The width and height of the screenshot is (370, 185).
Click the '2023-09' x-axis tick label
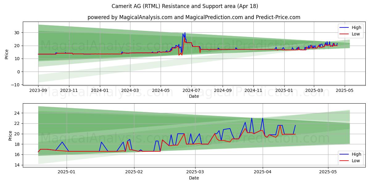click(x=38, y=91)
